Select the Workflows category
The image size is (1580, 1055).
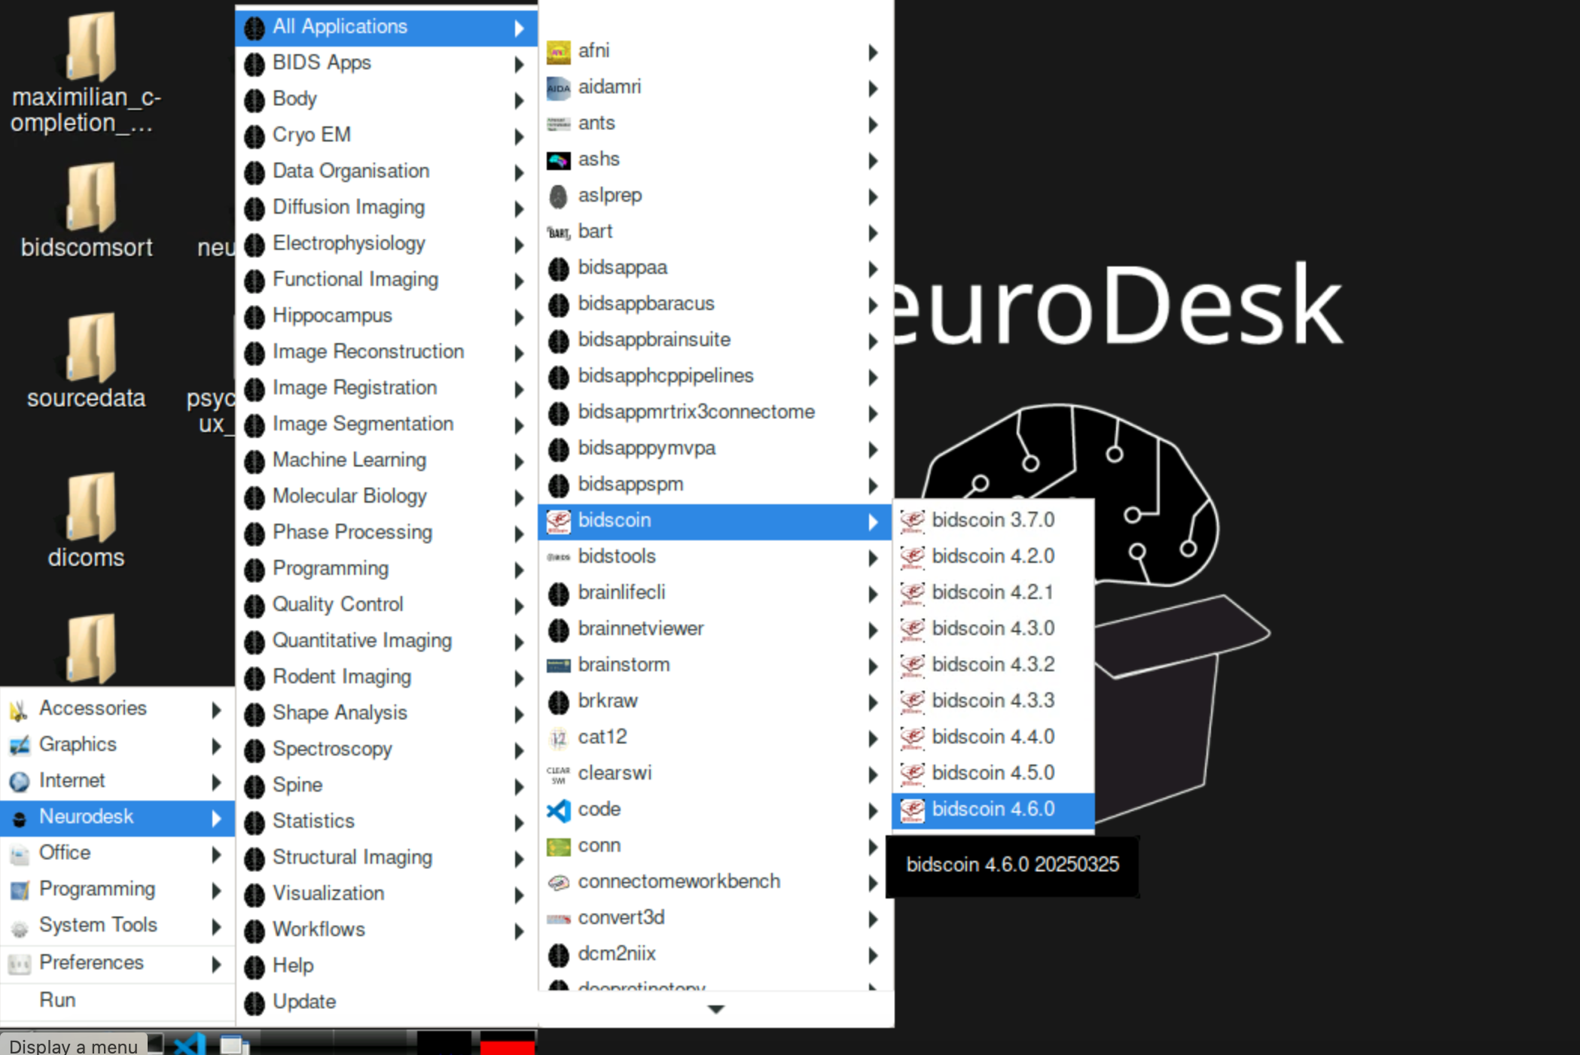click(386, 930)
